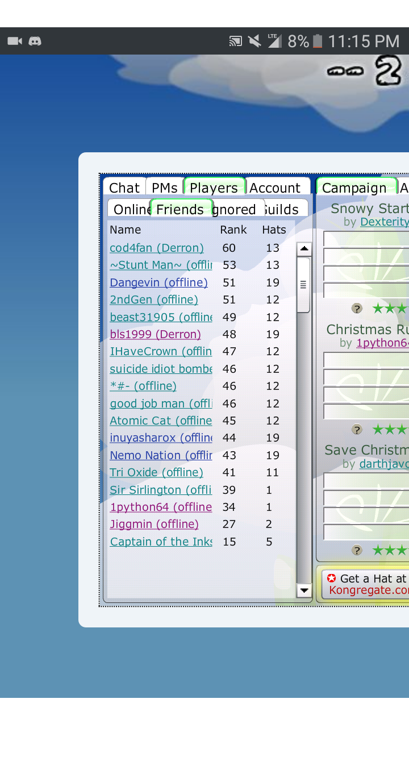Click the red star icon on Kongregate button
Screen dimensions: 409x782
pos(332,578)
